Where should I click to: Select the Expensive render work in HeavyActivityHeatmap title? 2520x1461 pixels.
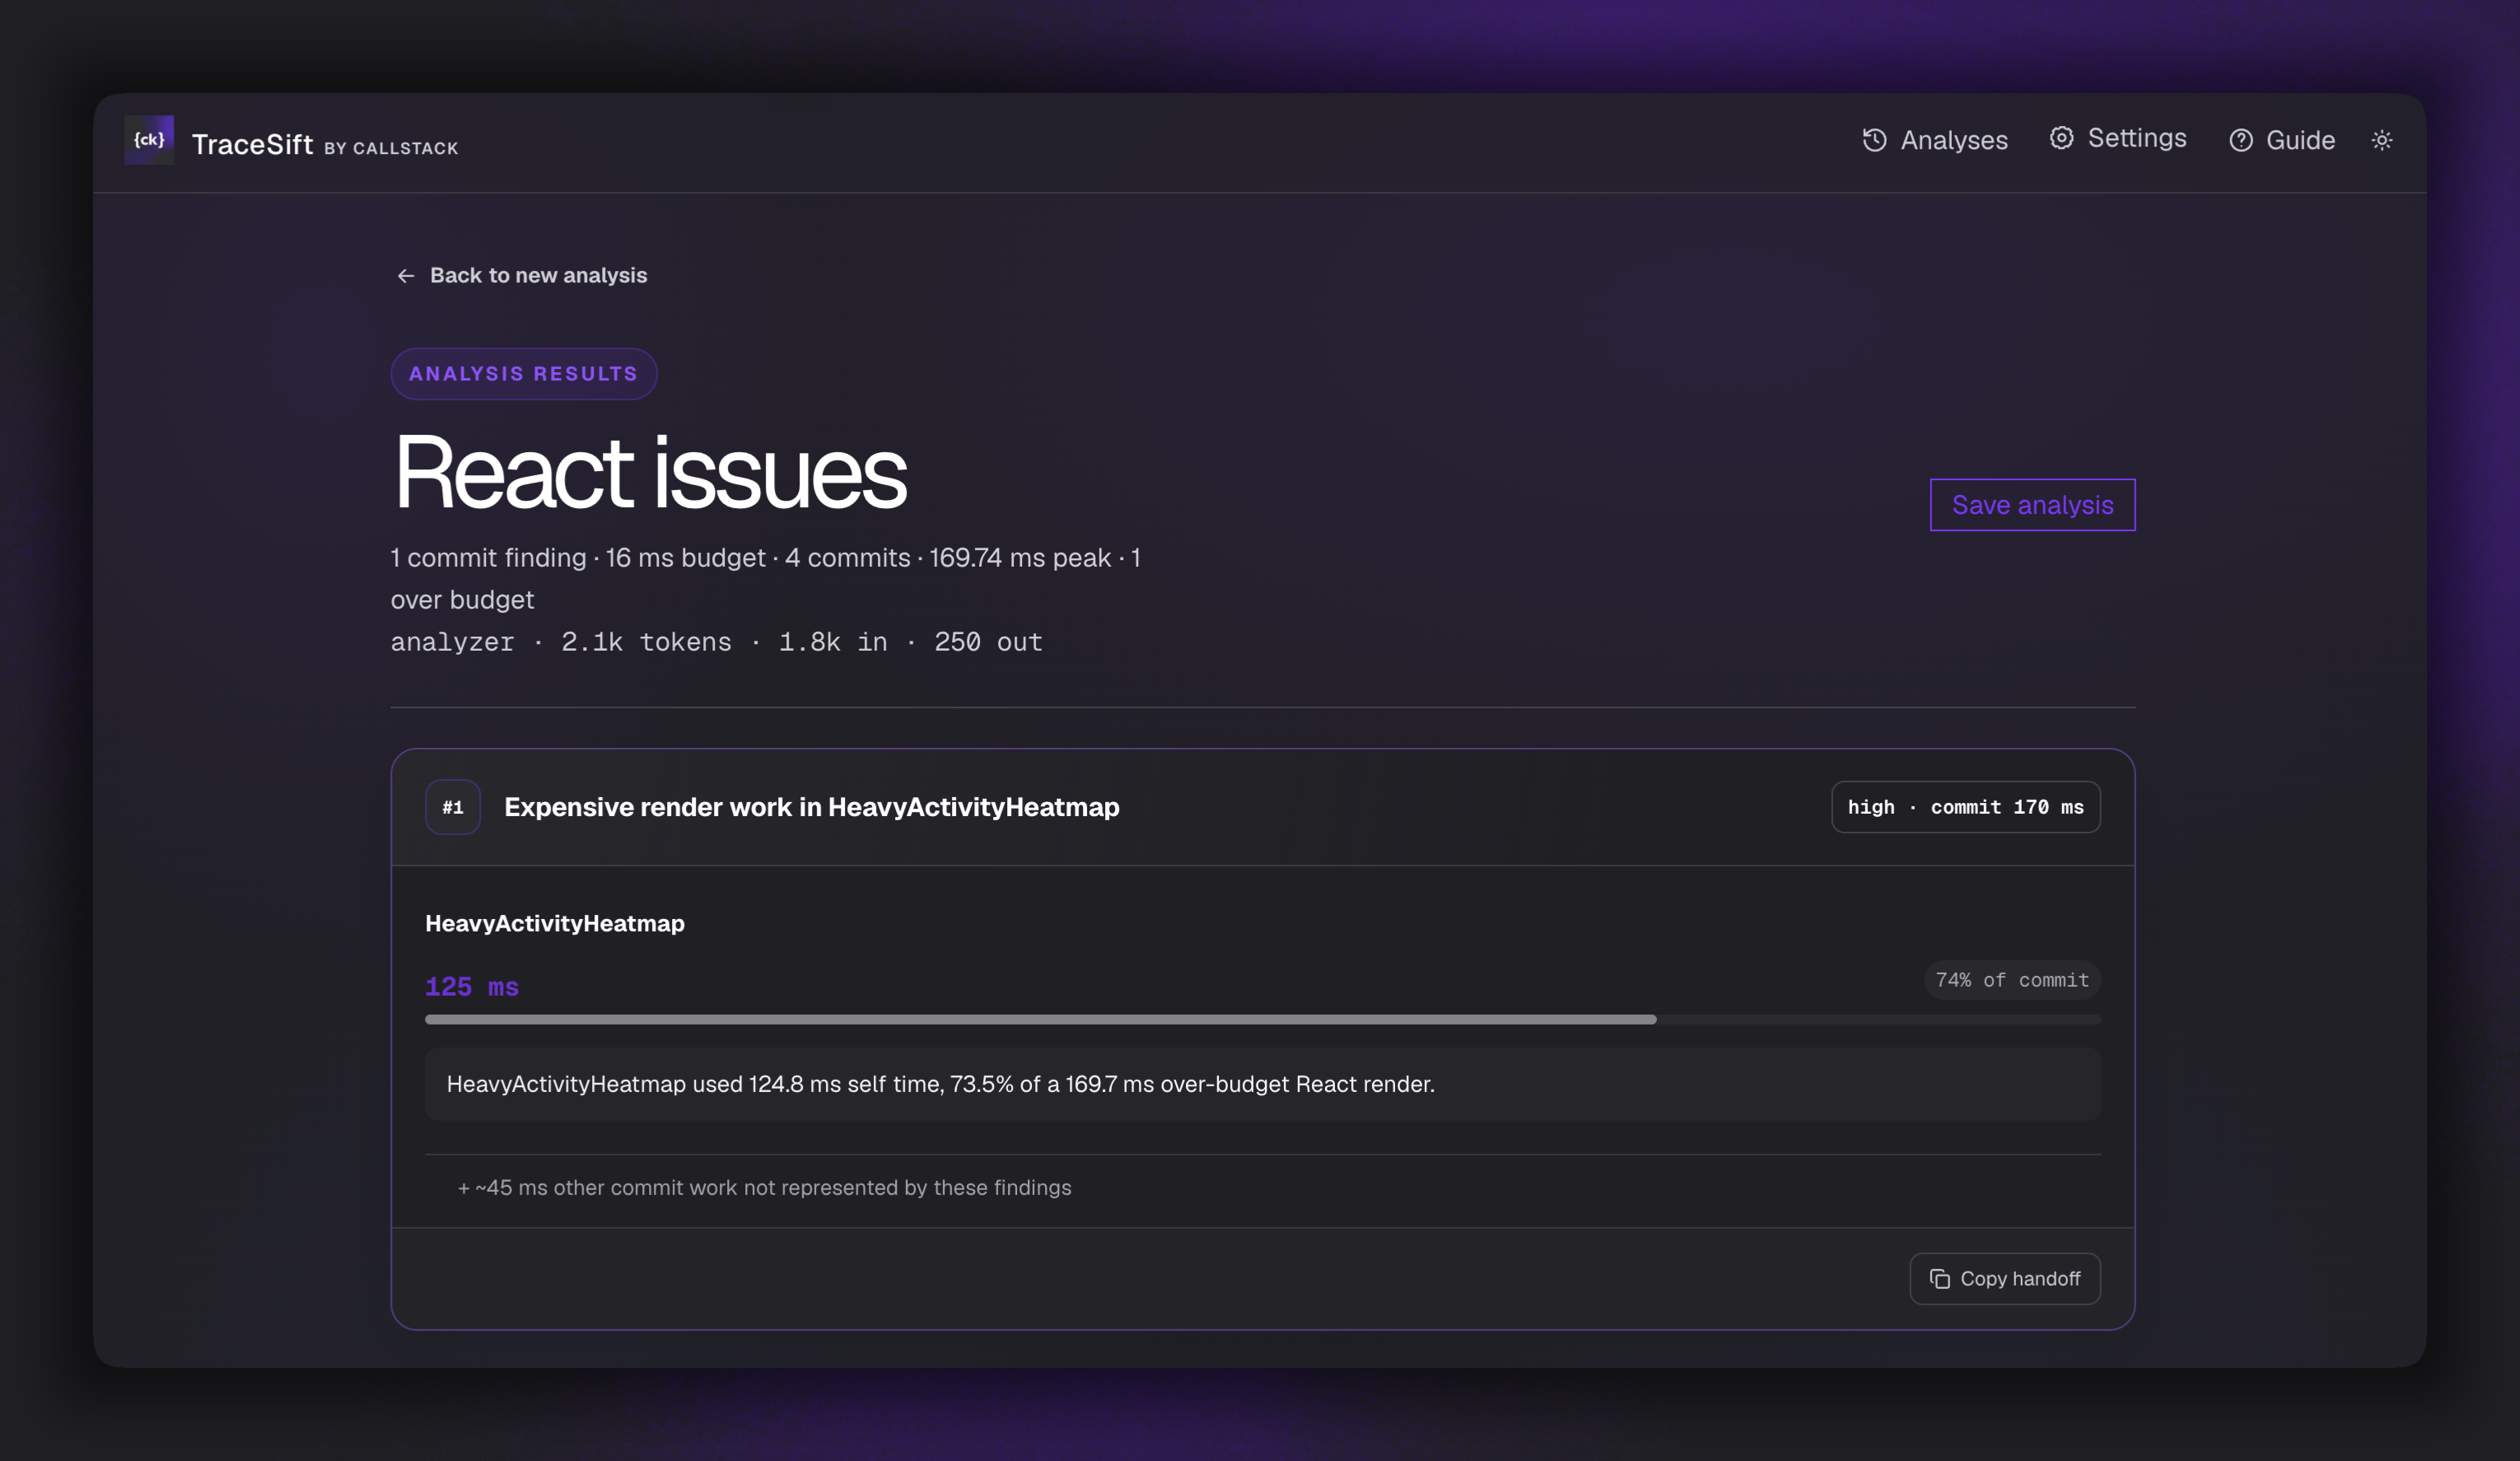coord(812,807)
